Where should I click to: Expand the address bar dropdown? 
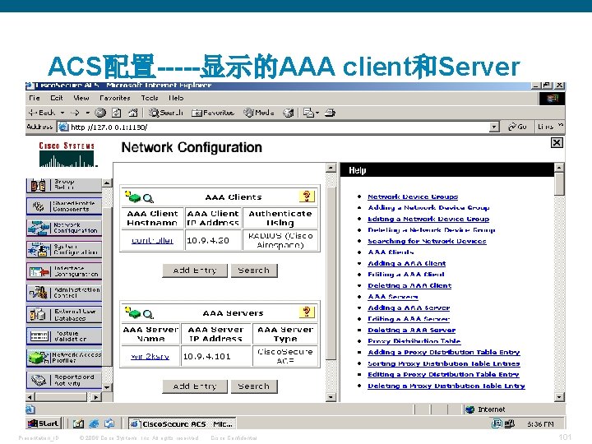pyautogui.click(x=494, y=127)
